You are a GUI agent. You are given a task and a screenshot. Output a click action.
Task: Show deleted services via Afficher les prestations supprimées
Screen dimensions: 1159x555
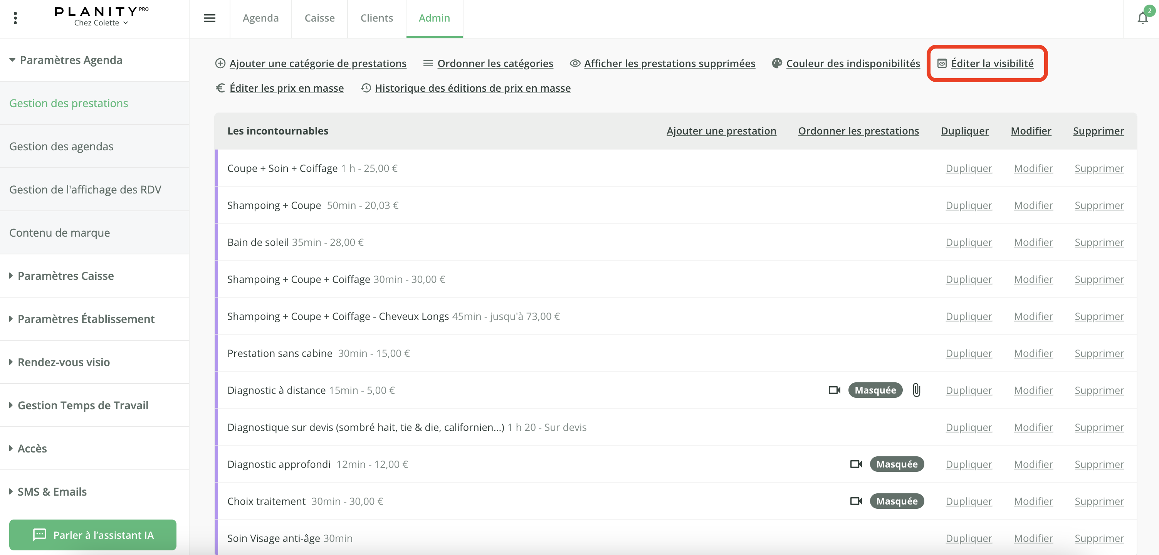pos(669,64)
